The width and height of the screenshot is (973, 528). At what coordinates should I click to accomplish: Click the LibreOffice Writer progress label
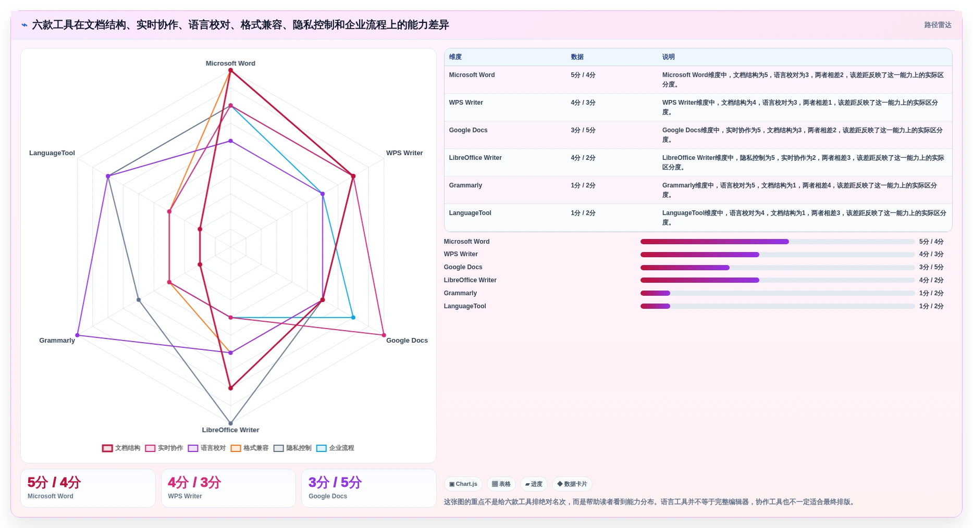(x=470, y=280)
